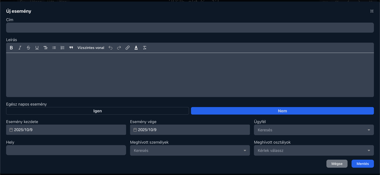
Task: Expand the Meghívott személyek dropdown
Action: (x=190, y=150)
